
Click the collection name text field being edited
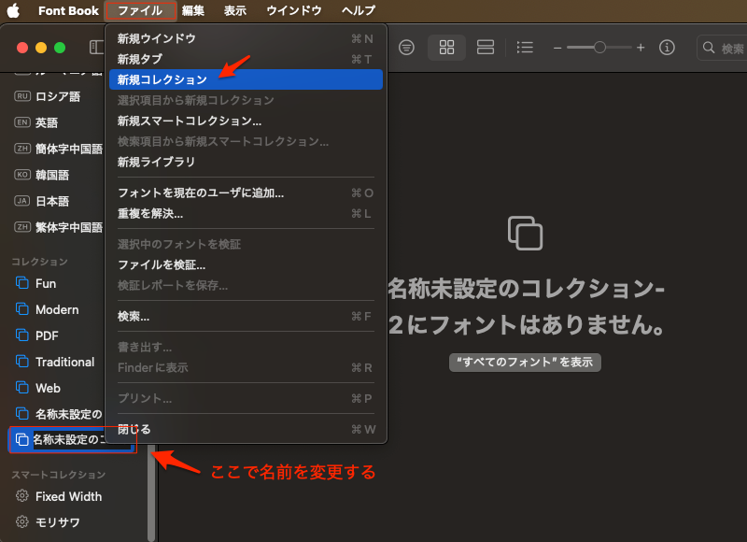[x=80, y=440]
